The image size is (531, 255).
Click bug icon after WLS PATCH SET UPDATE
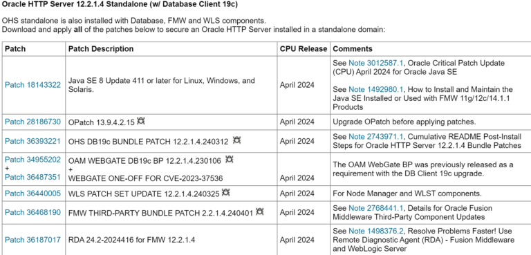(x=225, y=193)
